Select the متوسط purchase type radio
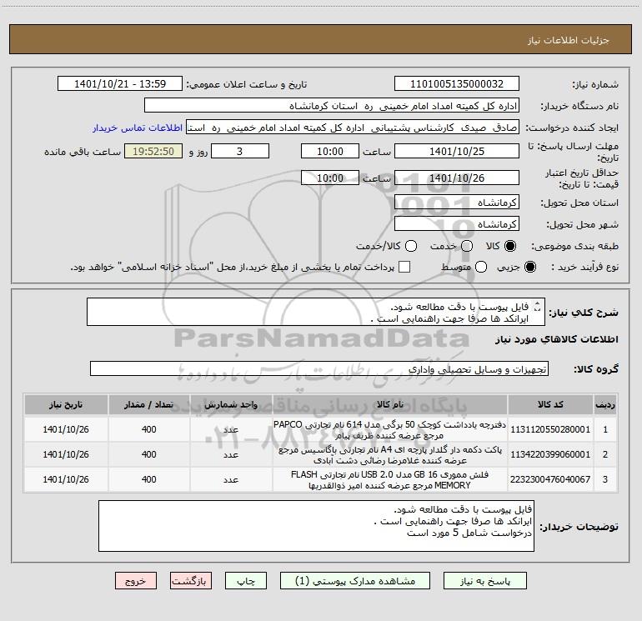Viewport: 642px width, 621px height. click(x=481, y=267)
